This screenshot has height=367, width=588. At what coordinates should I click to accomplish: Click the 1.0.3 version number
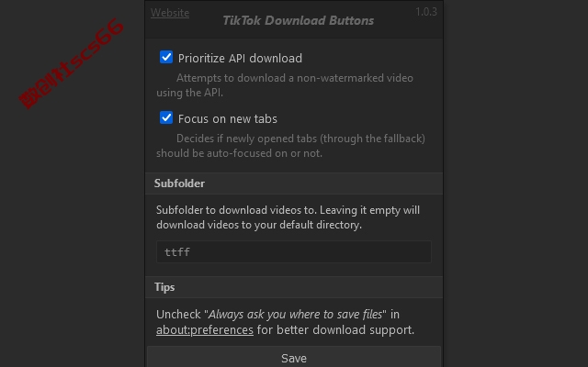[x=426, y=12]
